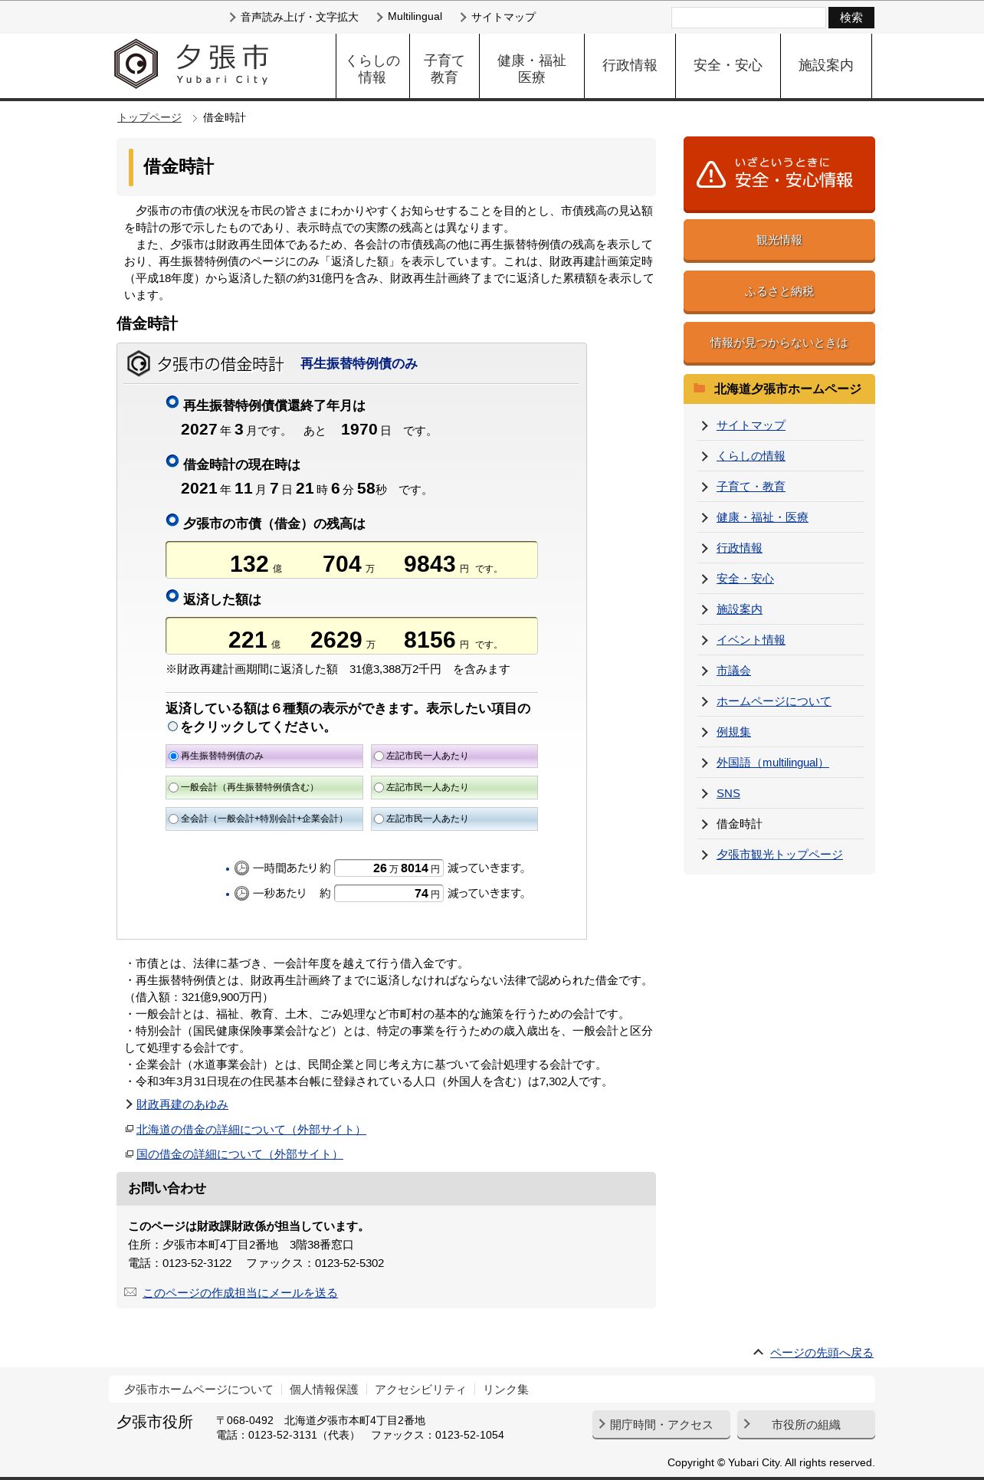The image size is (984, 1480).
Task: Open 行政情報 main menu
Action: [x=630, y=66]
